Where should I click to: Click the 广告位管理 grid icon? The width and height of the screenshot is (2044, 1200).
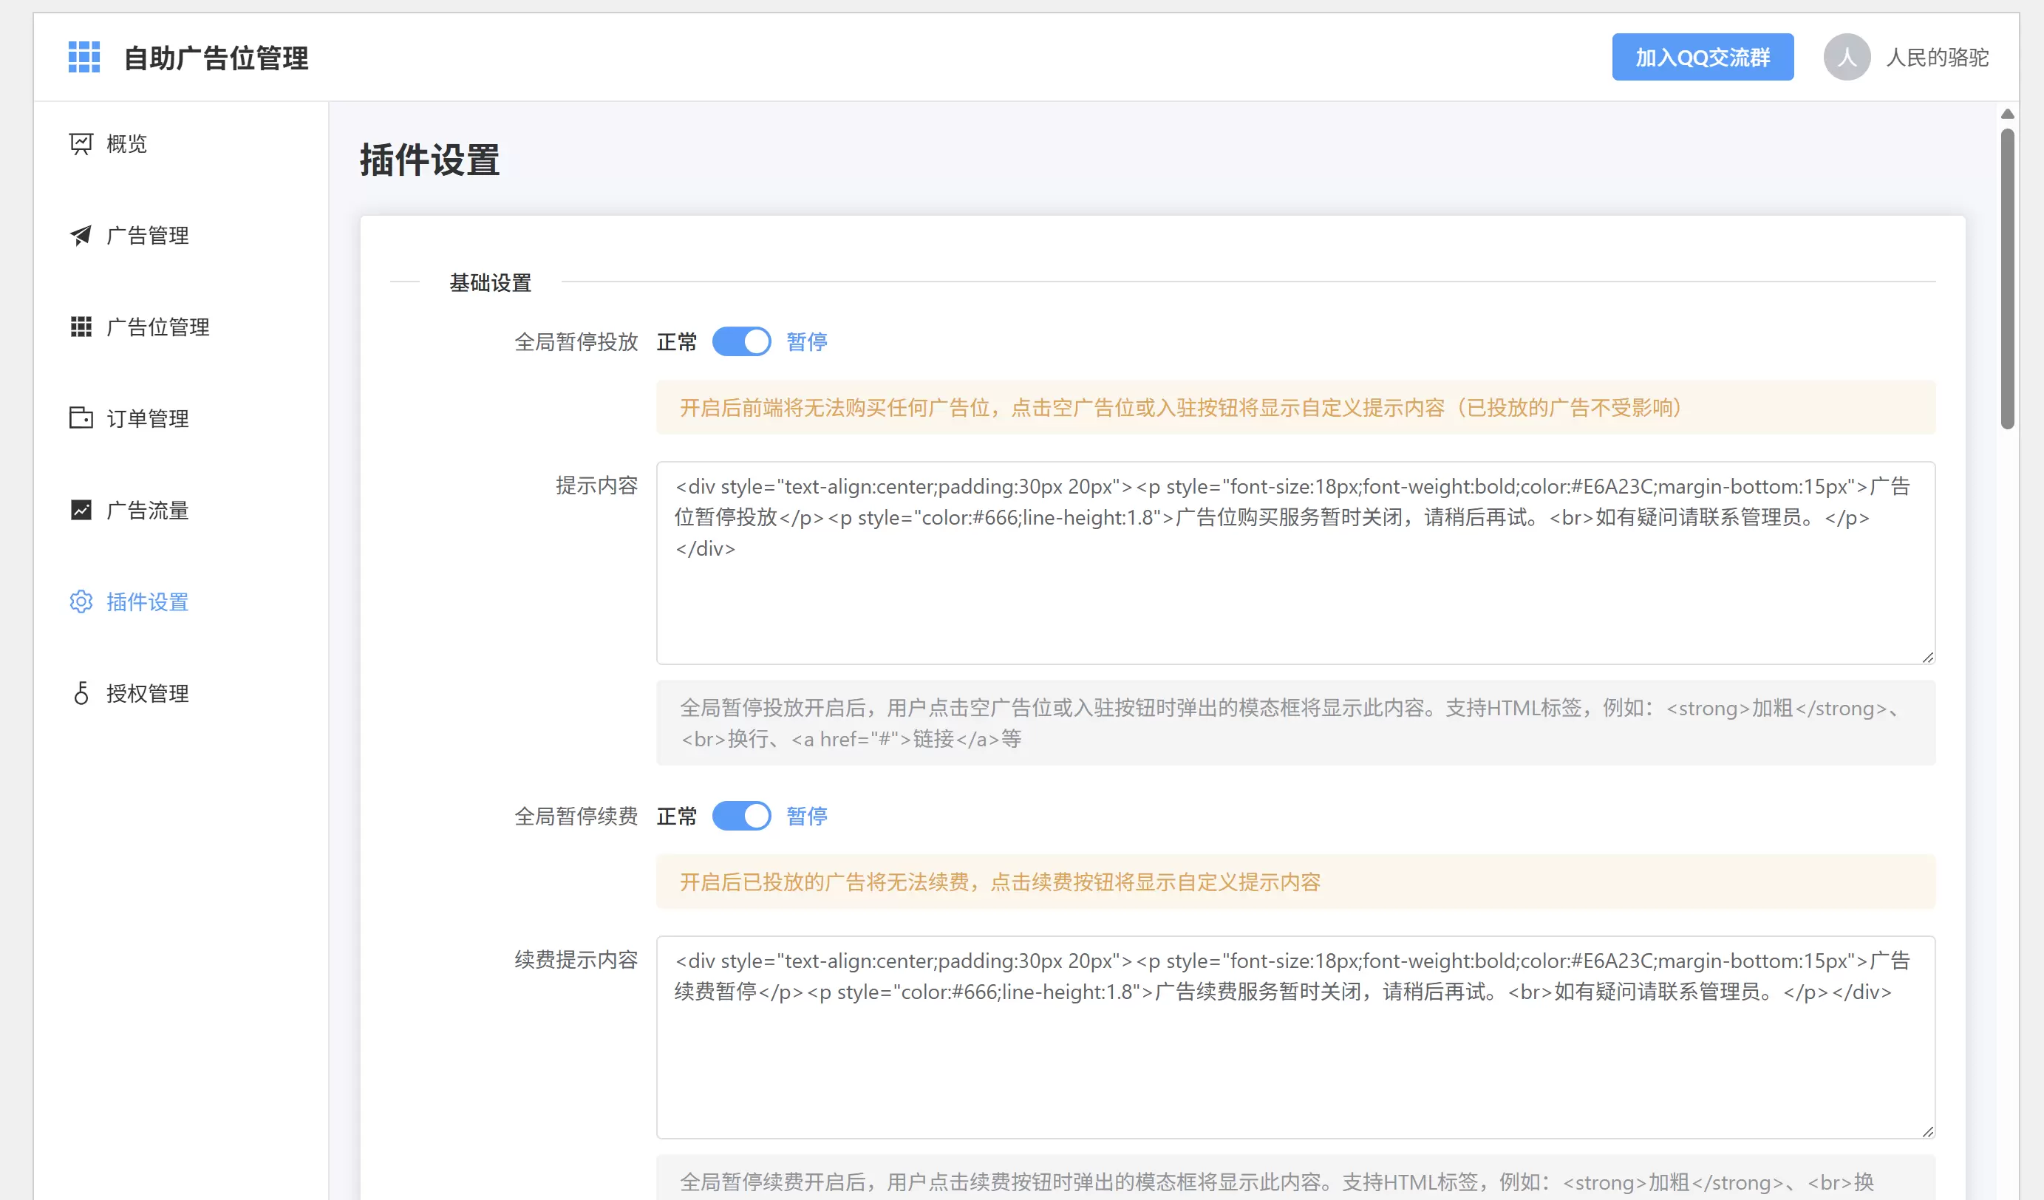[x=81, y=327]
